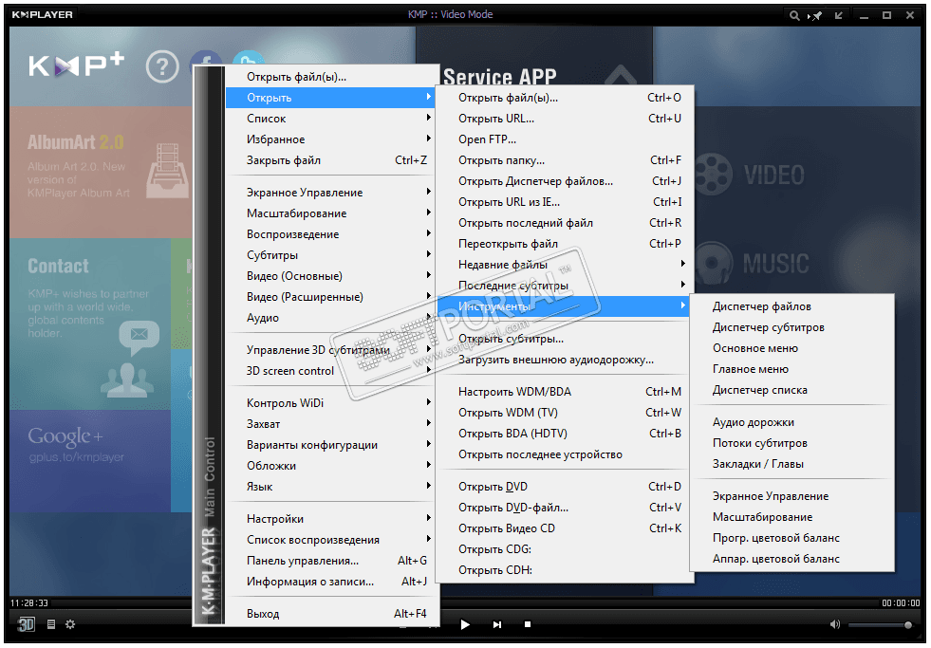Open the Contact tile
This screenshot has height=648, width=931.
(90, 324)
